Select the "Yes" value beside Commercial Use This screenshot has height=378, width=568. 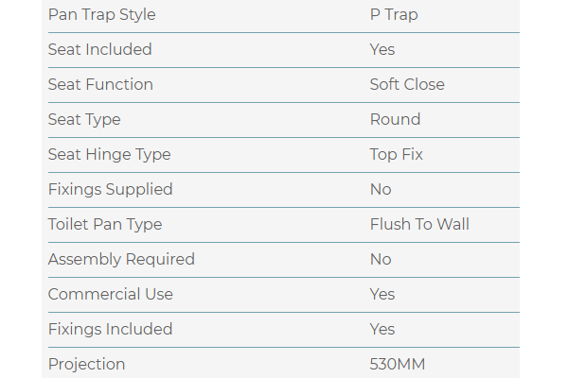(382, 294)
